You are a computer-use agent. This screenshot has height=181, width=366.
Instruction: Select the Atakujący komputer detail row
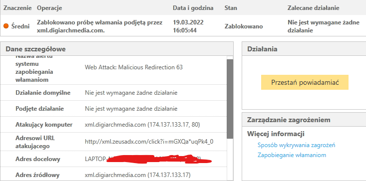pos(113,125)
